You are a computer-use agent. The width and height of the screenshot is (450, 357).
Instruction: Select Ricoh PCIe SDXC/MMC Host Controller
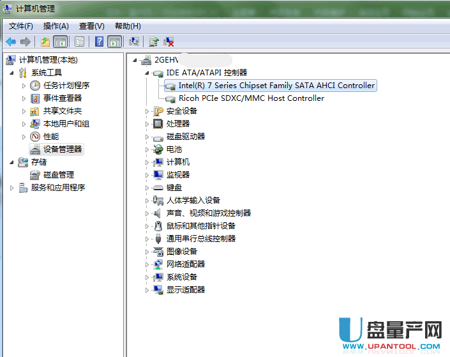(x=251, y=98)
